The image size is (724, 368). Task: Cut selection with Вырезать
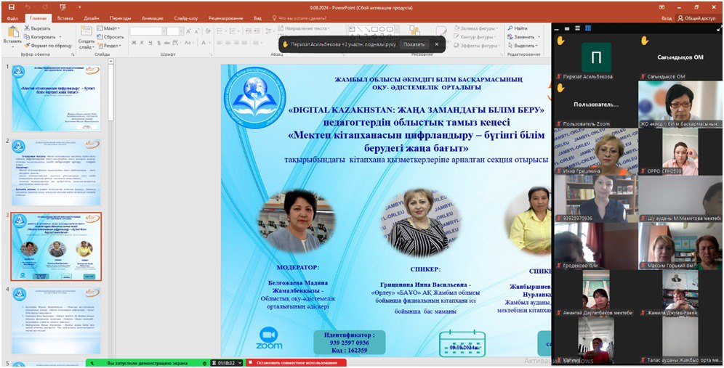(37, 28)
